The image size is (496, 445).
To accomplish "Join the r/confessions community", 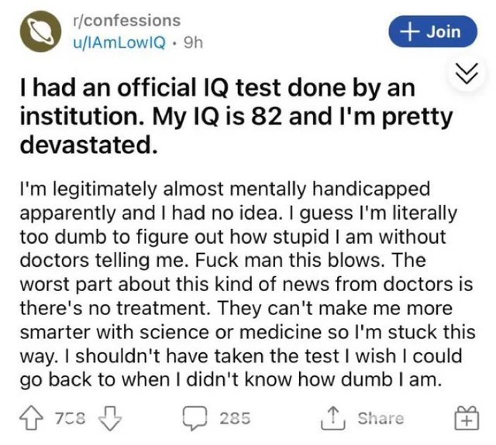I will click(432, 32).
